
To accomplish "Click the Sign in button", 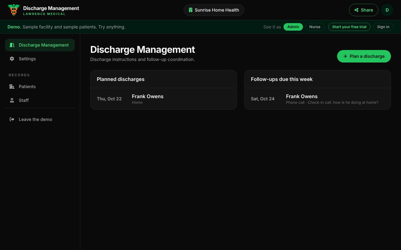I will click(x=383, y=27).
